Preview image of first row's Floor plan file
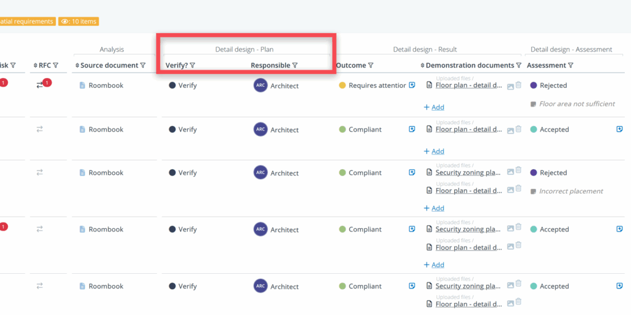The width and height of the screenshot is (631, 315). coord(510,86)
